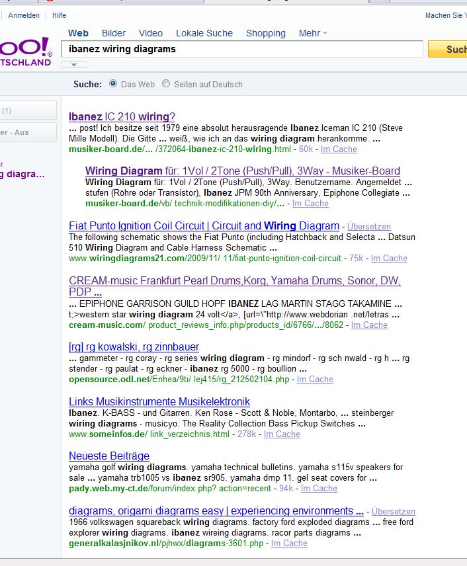Open 'Wiring Diagram für: 1Vol / 2Tone' result
The image size is (467, 566).
pyautogui.click(x=243, y=171)
